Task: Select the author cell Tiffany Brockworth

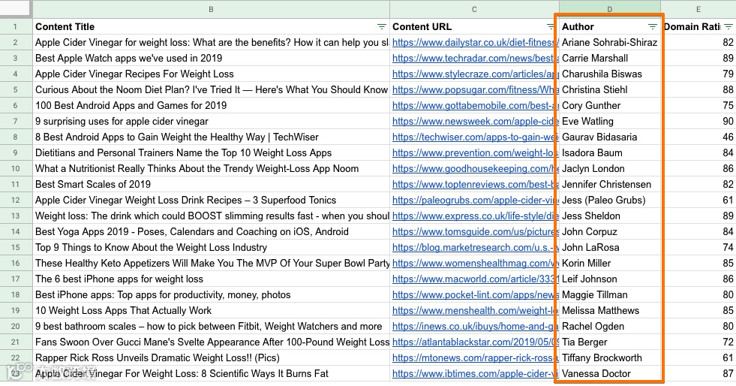Action: 610,357
